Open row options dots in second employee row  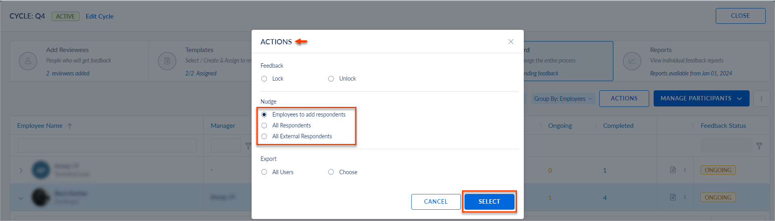coord(685,197)
